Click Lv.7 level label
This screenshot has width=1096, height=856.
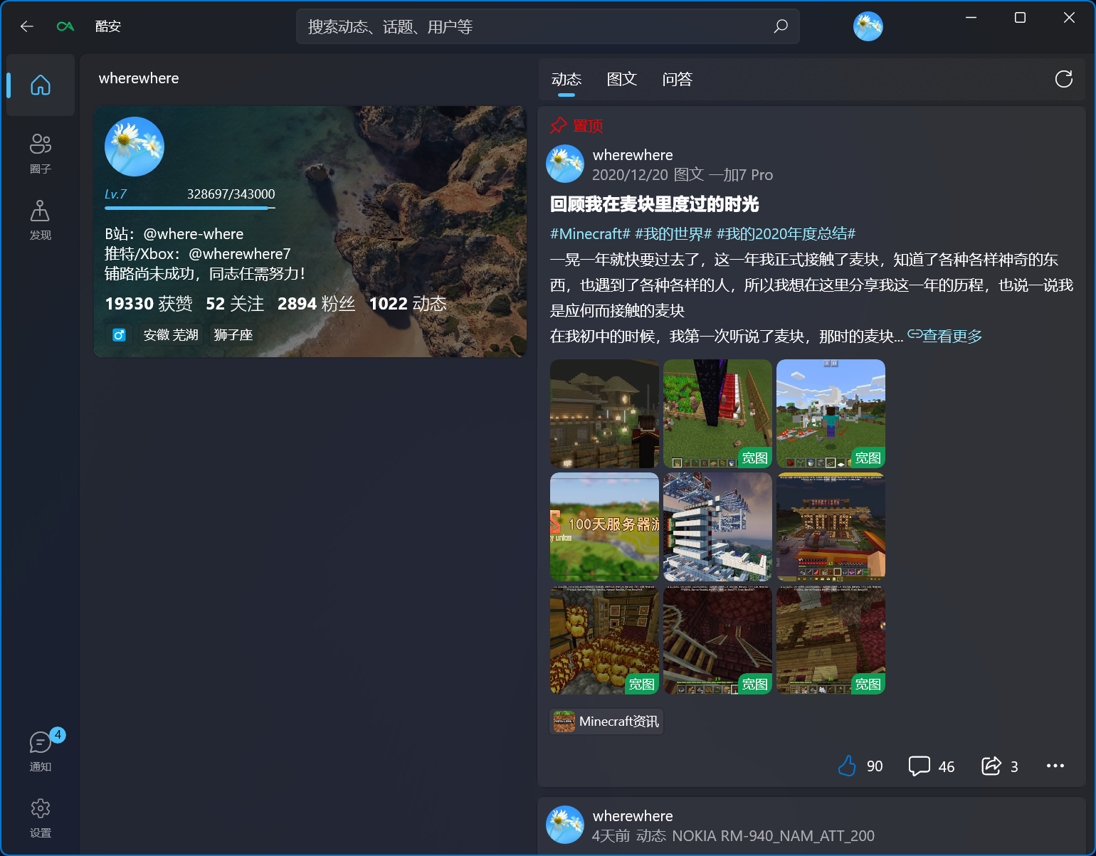[115, 194]
